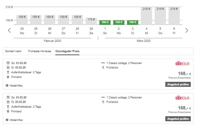Click bed icon in first offer
Viewport: 197px width, 126px height.
[103, 63]
